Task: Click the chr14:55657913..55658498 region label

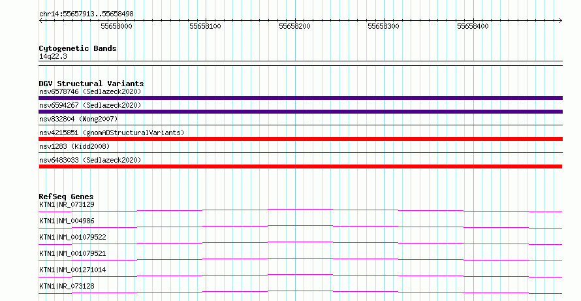Action: (86, 14)
